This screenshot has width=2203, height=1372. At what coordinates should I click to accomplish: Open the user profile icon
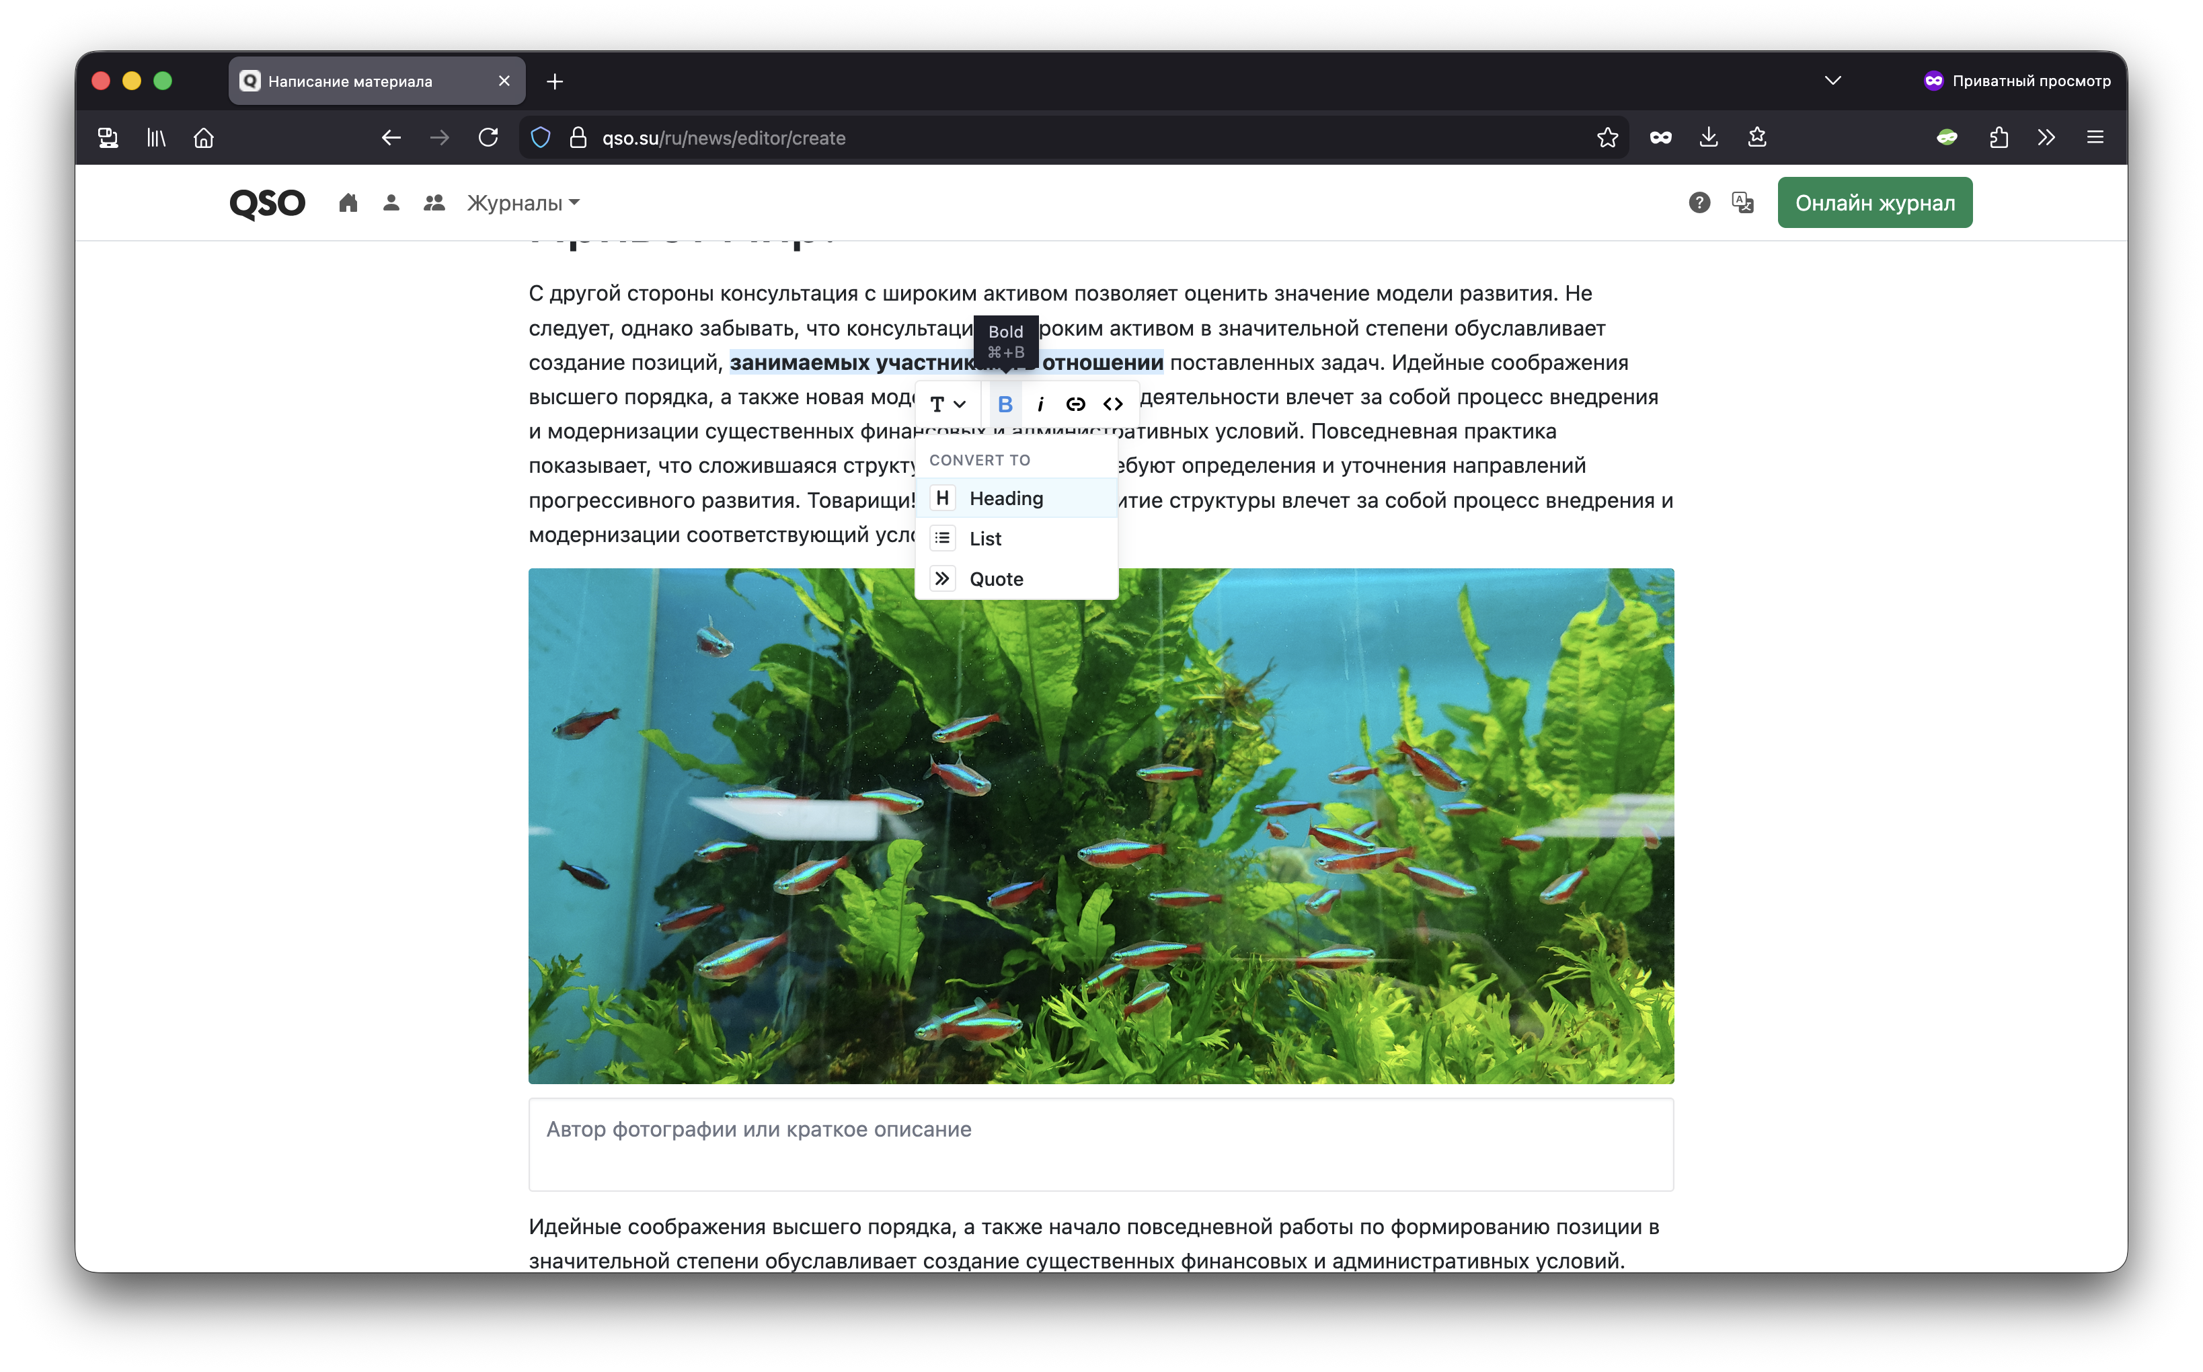coord(391,202)
